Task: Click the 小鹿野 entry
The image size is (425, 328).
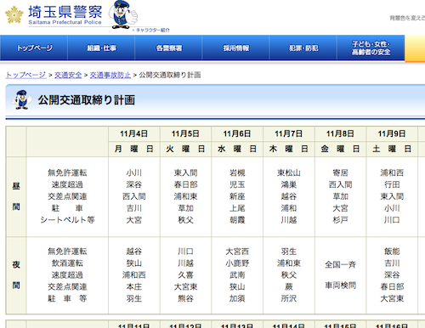Action: coord(237,263)
